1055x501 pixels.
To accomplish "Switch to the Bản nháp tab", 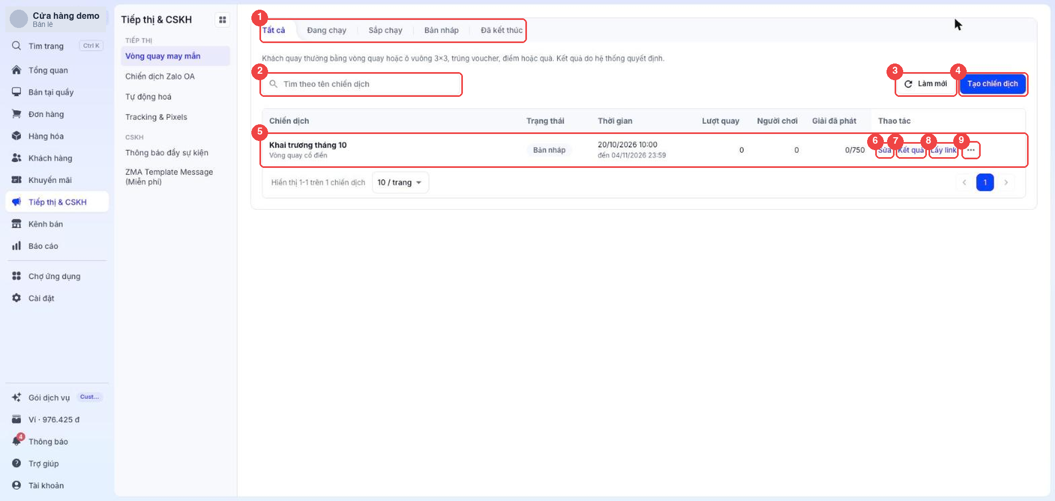I will click(x=441, y=30).
